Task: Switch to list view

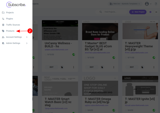Action: 156,12
